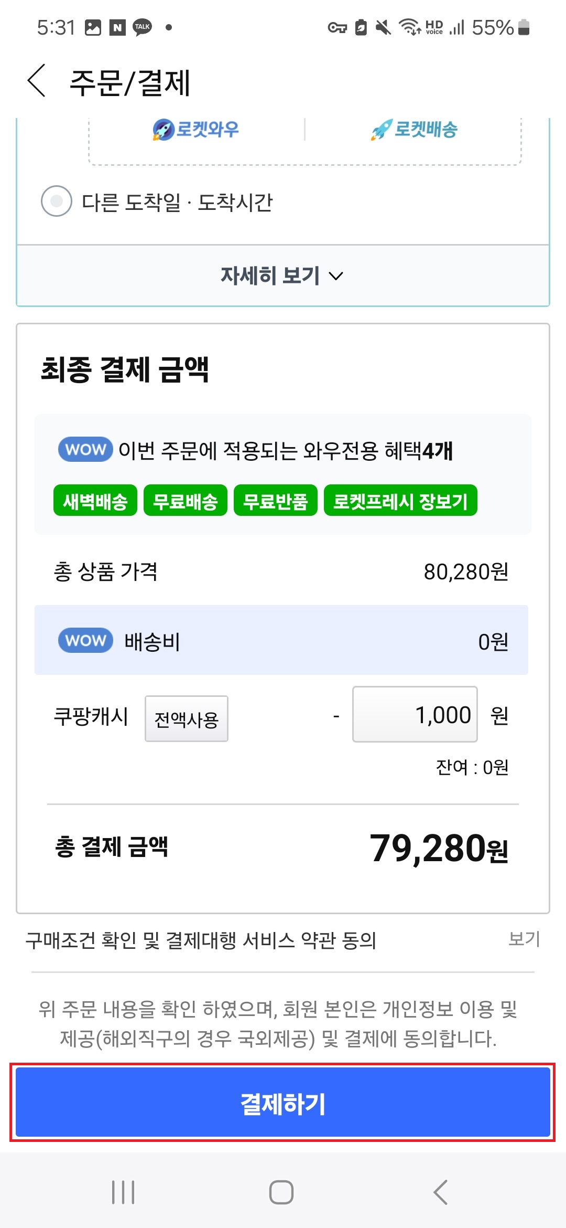The height and width of the screenshot is (1228, 566).
Task: Open the 보기 link for payment terms
Action: coord(525,939)
